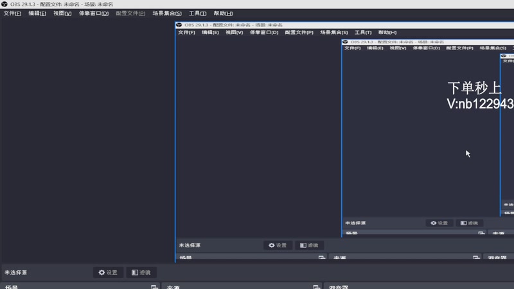
Task: Open the 编辑(E) menu in main OBS window
Action: coord(37,13)
